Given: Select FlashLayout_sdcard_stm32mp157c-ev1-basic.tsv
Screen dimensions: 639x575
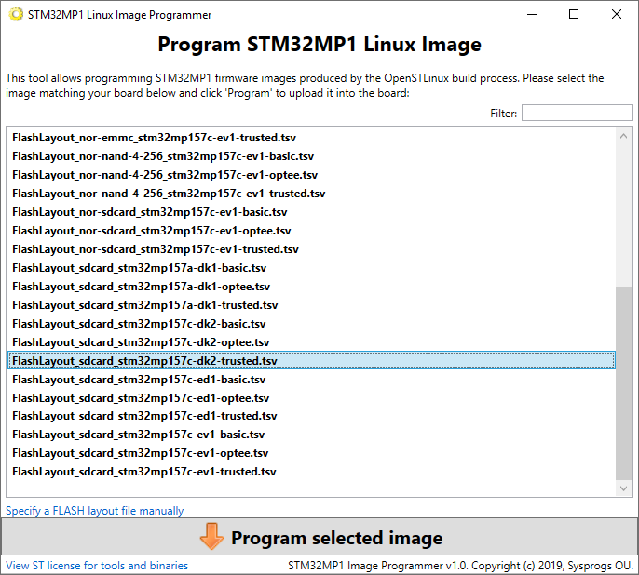Looking at the screenshot, I should (x=312, y=435).
